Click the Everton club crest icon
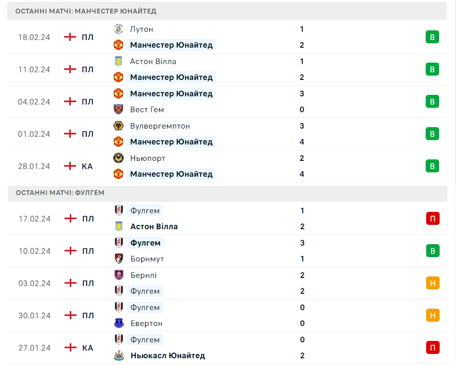456x365 pixels. pyautogui.click(x=118, y=323)
